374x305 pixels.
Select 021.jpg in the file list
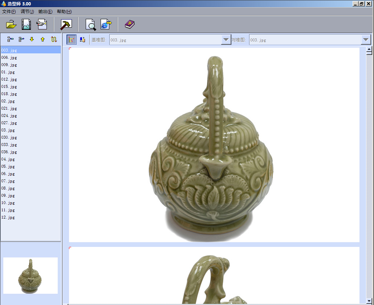pos(31,108)
